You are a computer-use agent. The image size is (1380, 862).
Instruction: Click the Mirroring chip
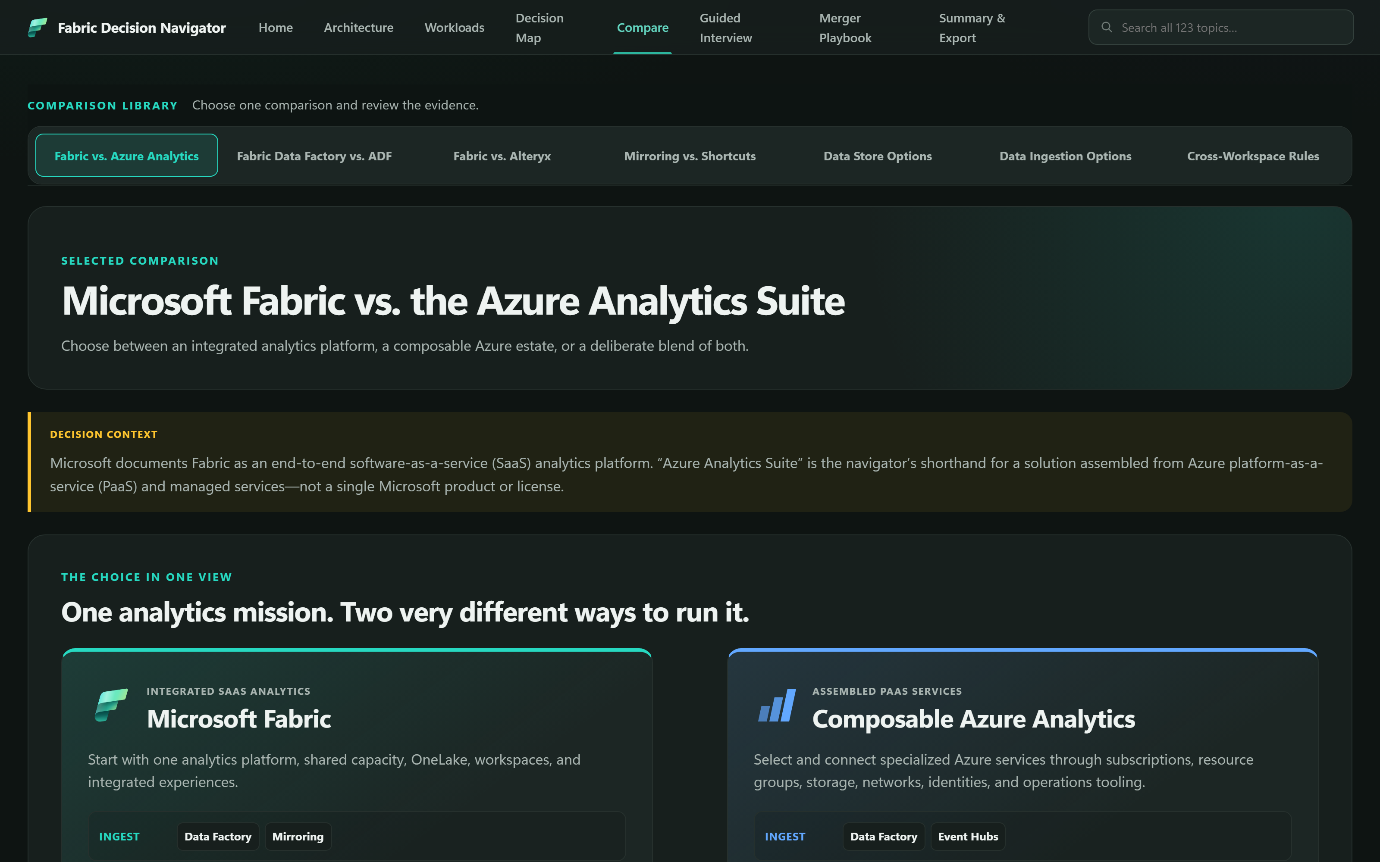pyautogui.click(x=298, y=836)
